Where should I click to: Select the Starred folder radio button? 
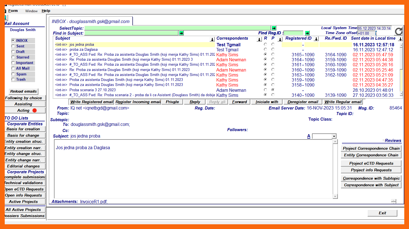point(13,57)
